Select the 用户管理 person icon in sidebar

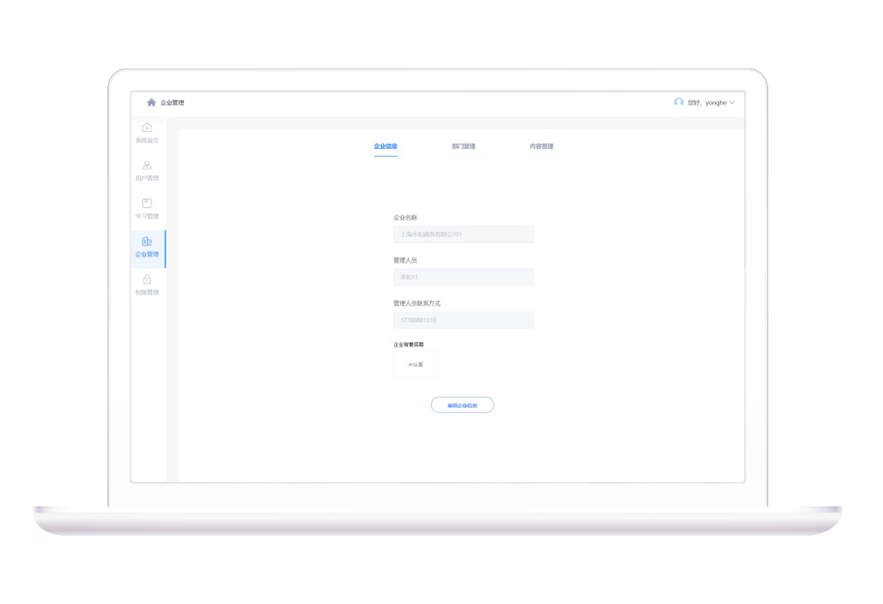147,165
